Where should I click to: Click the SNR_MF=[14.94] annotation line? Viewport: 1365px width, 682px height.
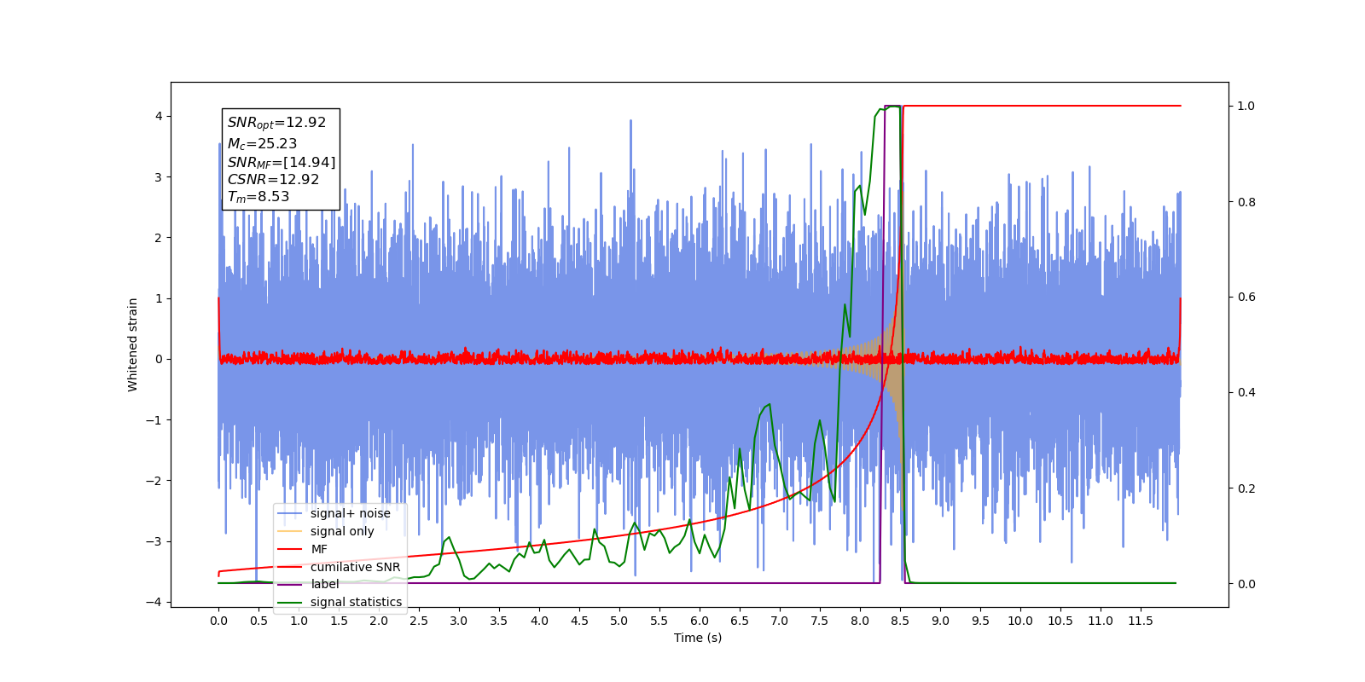pos(282,162)
